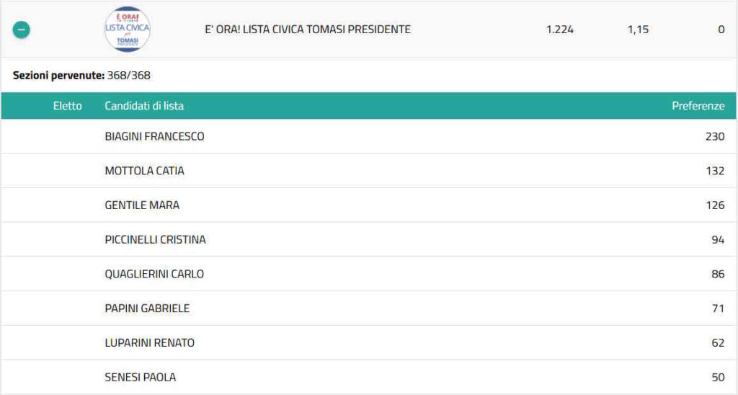This screenshot has width=738, height=395.
Task: Click the 1,15 percentage value
Action: click(638, 30)
